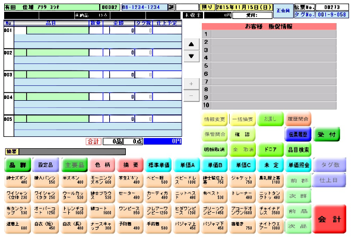
Task: Add セーター item button
Action: pyautogui.click(x=130, y=196)
